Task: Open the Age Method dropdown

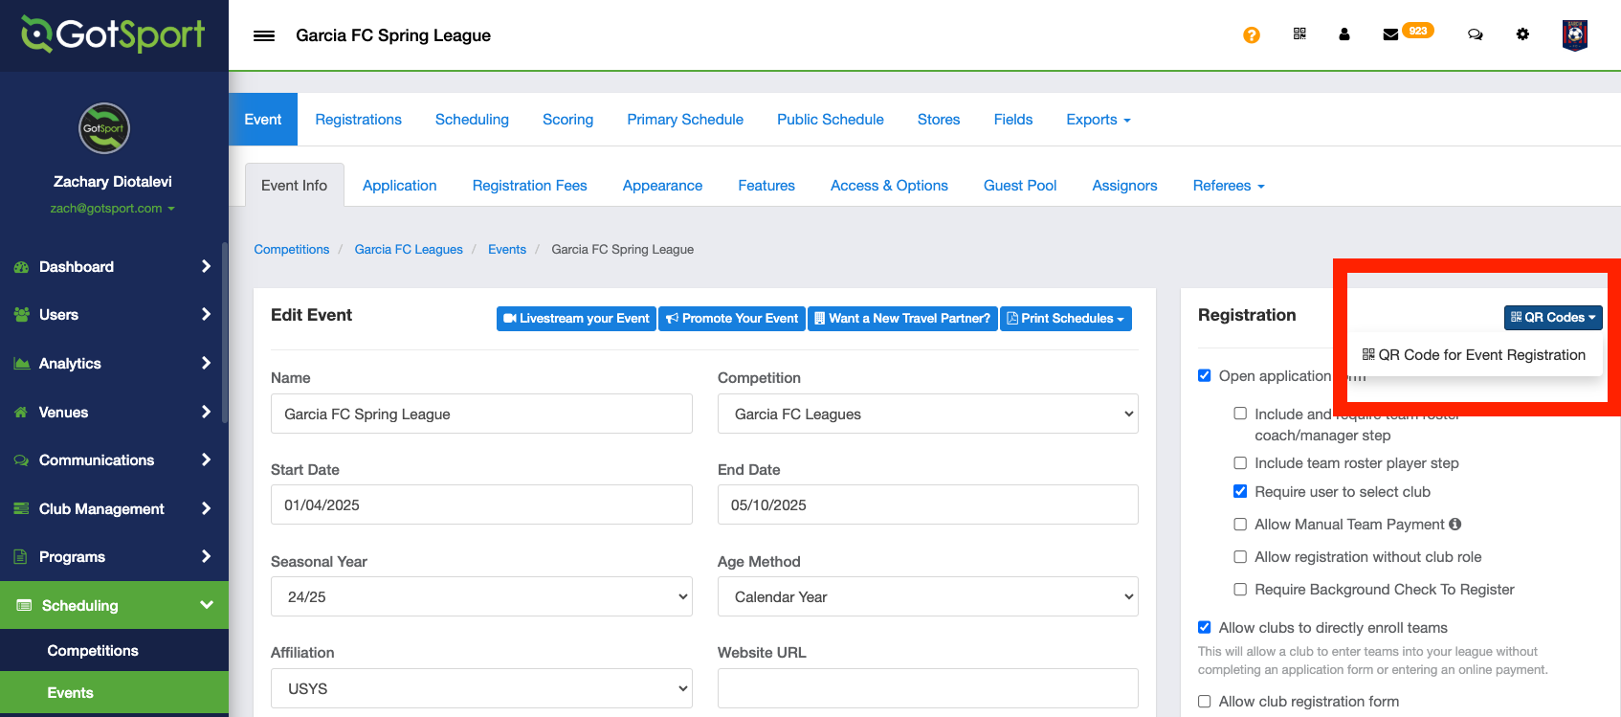Action: click(x=927, y=596)
